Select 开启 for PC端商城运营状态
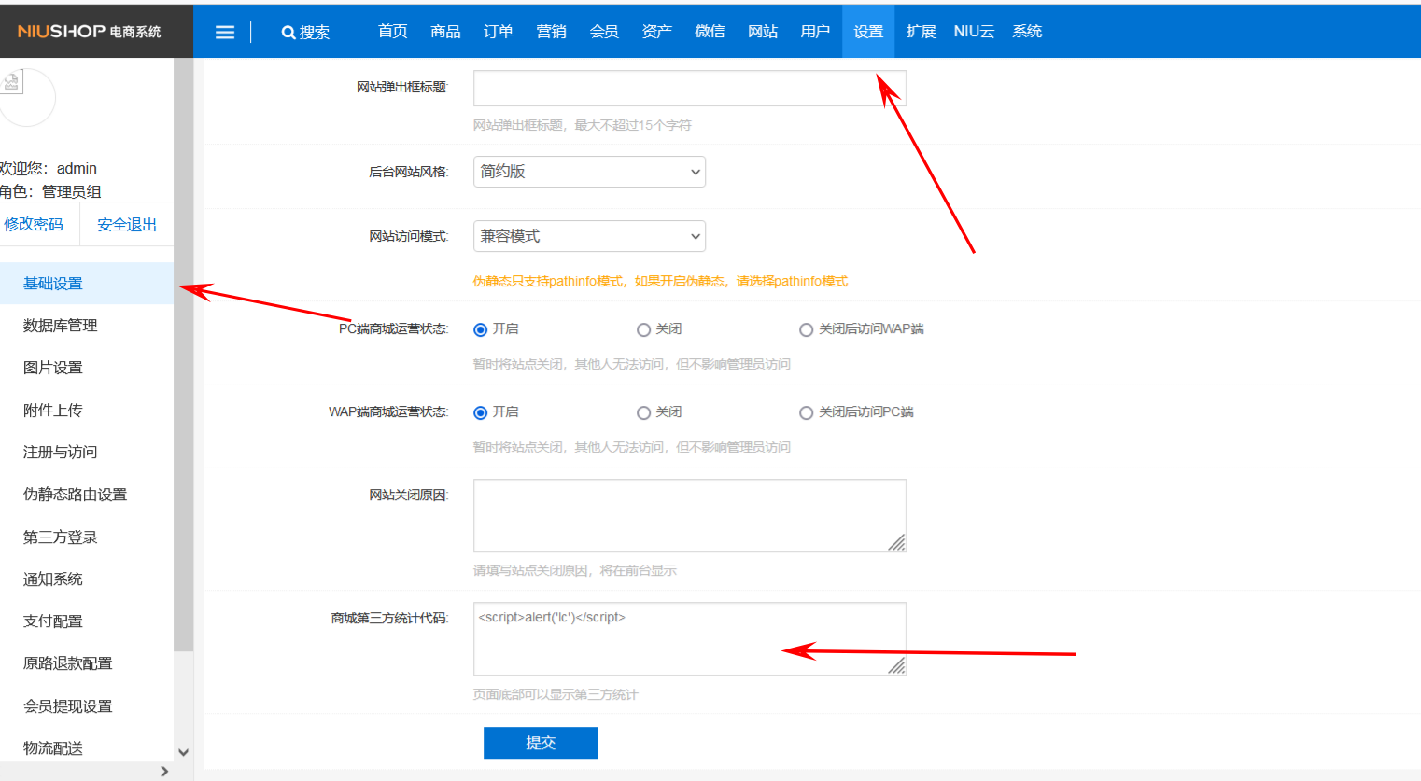The image size is (1421, 781). 481,329
